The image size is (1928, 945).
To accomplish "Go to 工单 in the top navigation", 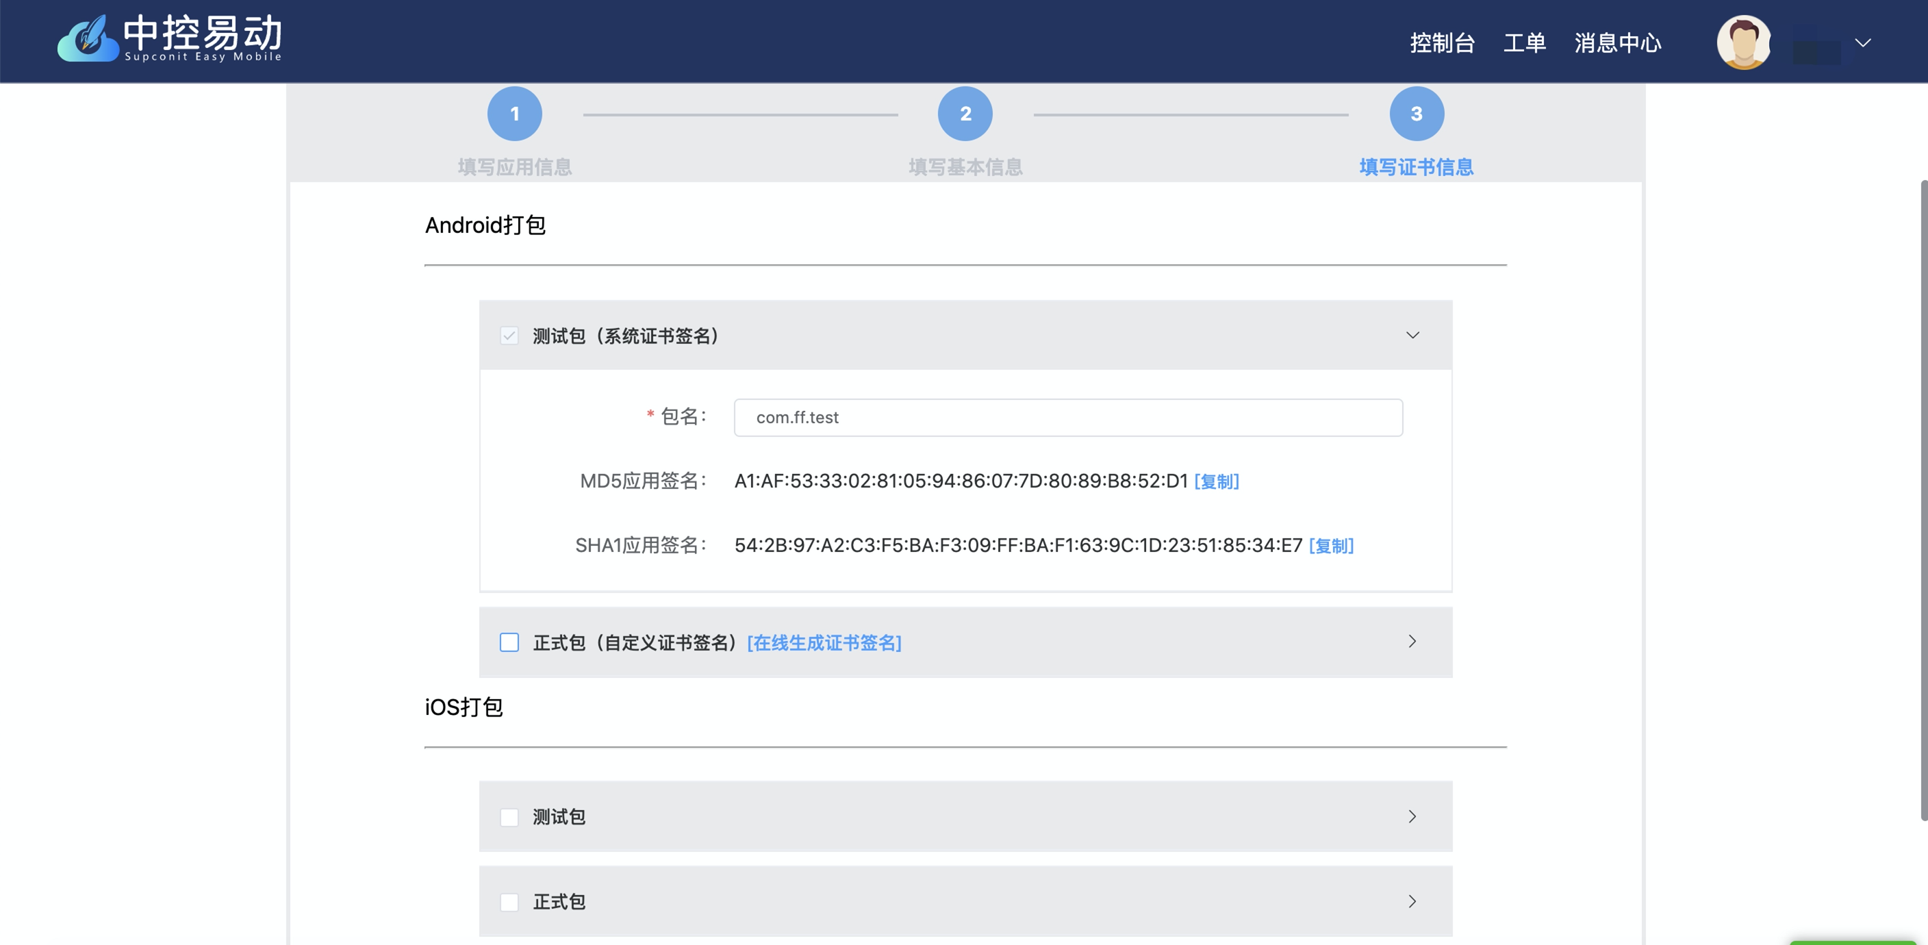I will (1525, 42).
